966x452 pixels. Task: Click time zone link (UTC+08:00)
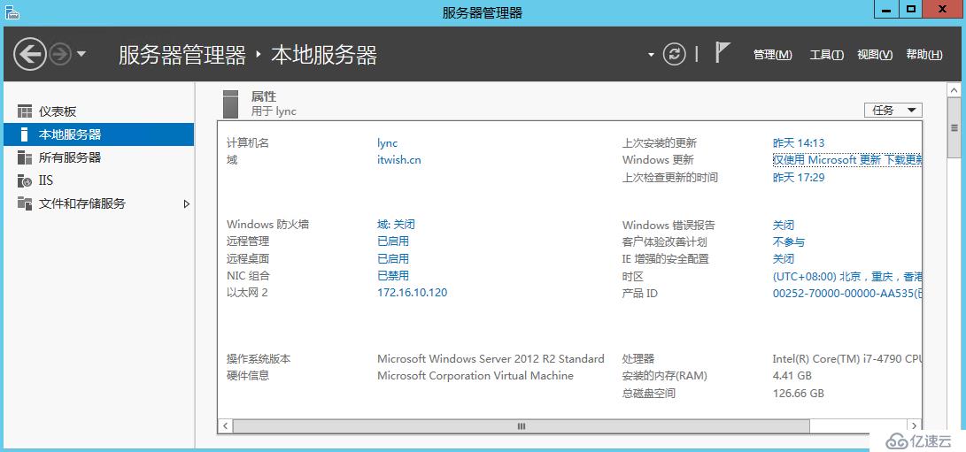[x=847, y=277]
